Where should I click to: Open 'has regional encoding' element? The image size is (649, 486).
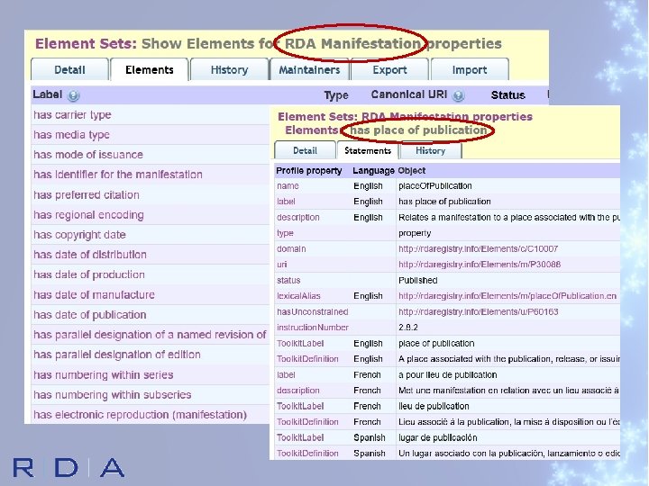point(88,215)
